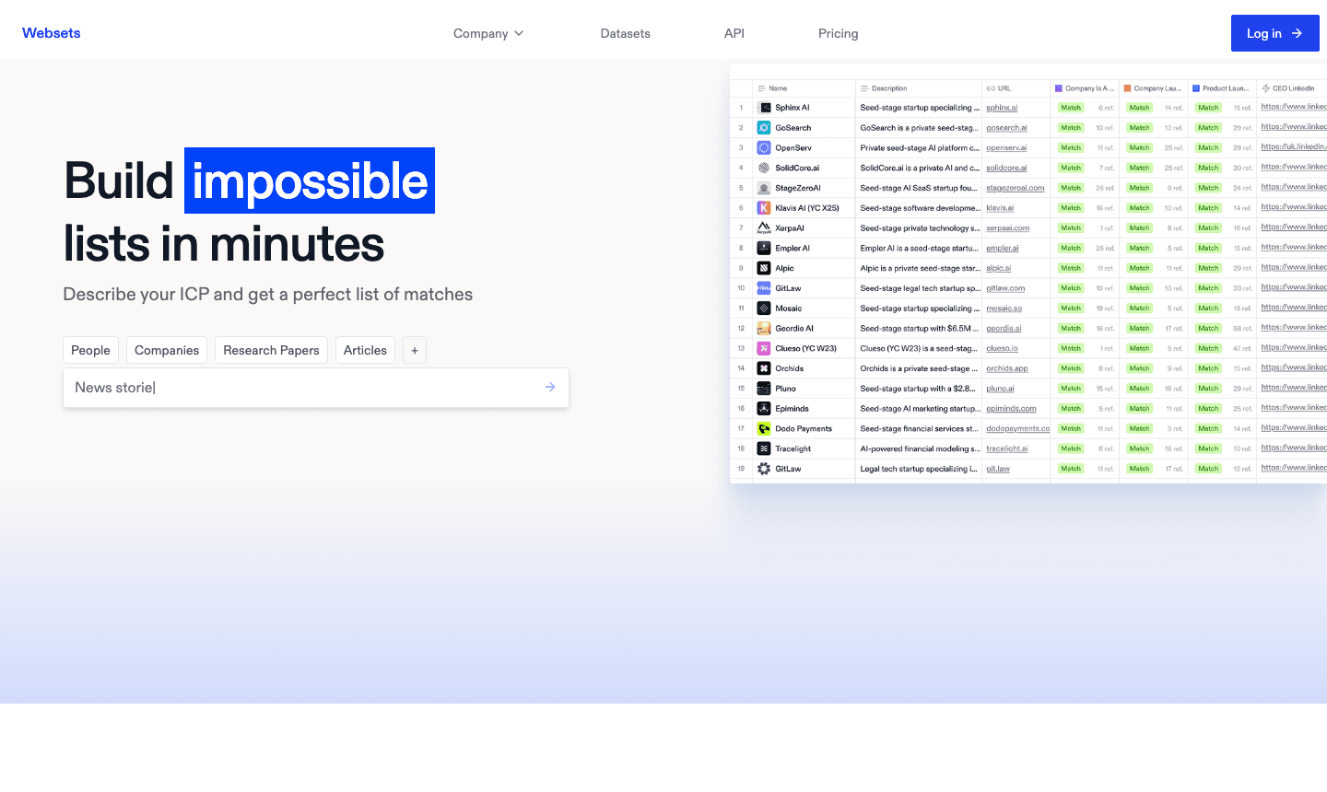Go to the Websets home logo
The width and height of the screenshot is (1327, 792).
[52, 33]
